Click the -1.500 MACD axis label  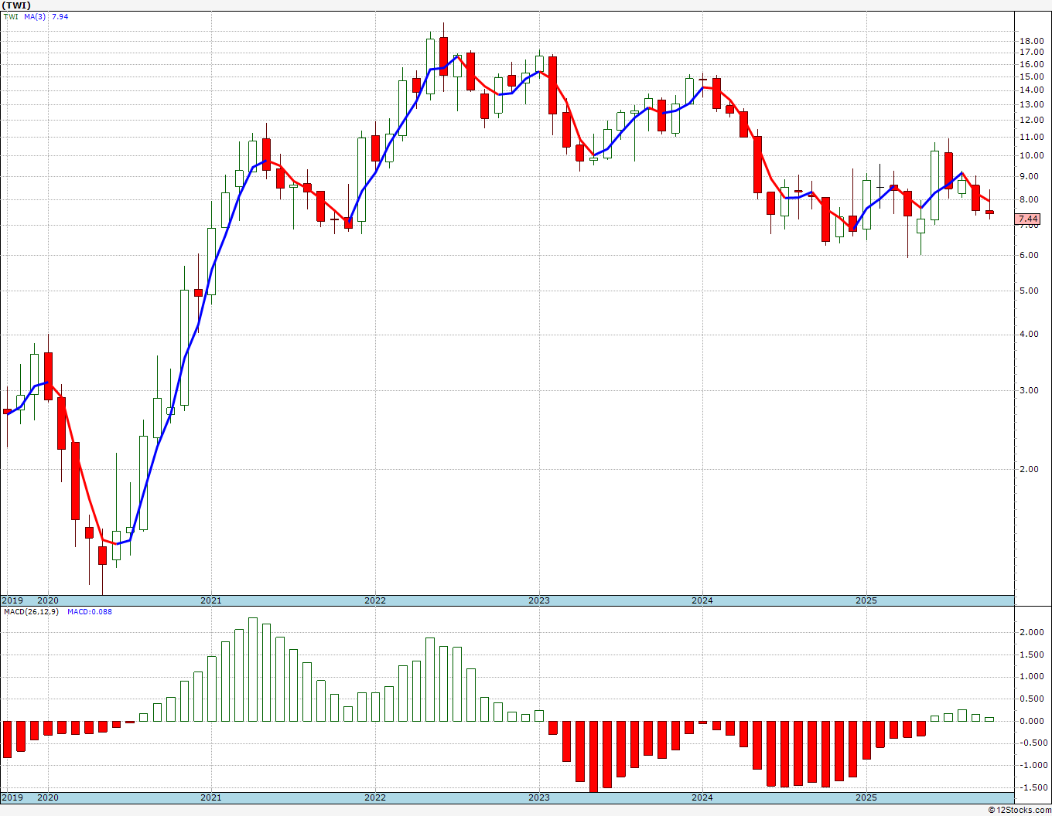[1030, 787]
